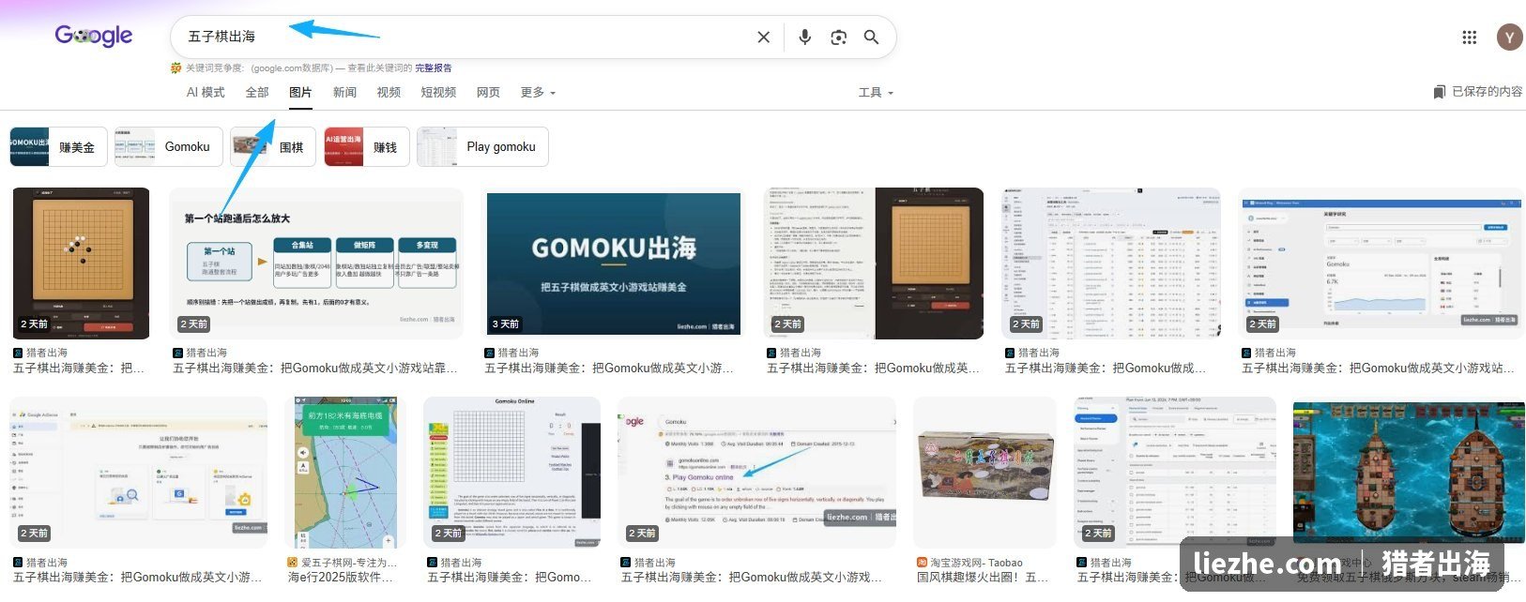Switch to 全部 results tab
The image size is (1526, 602).
tap(256, 92)
